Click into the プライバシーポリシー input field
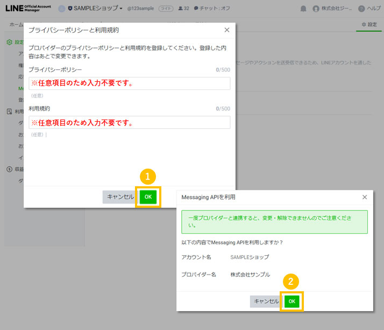The image size is (384, 330). 129,83
